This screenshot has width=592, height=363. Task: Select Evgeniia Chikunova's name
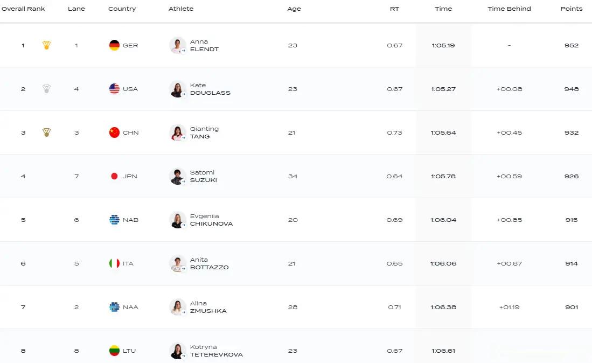(211, 220)
